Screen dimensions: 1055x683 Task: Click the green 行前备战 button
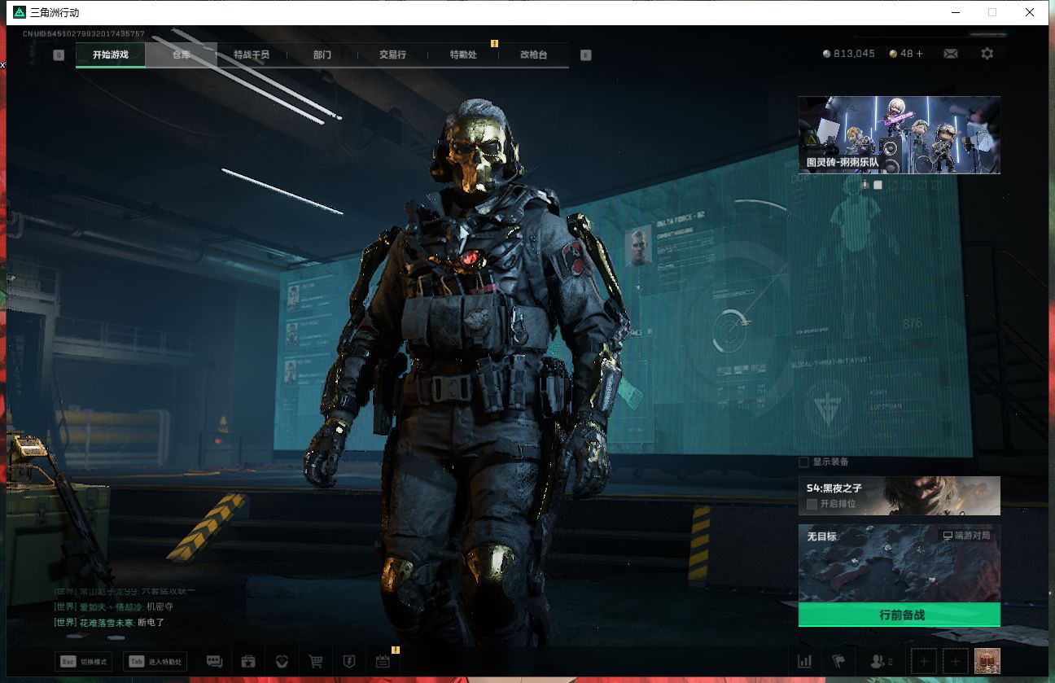click(900, 615)
